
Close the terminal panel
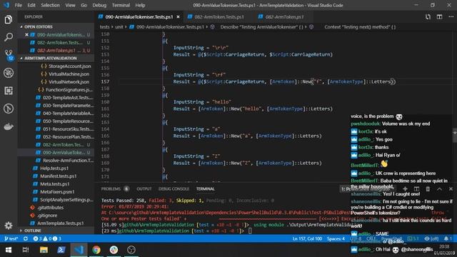[x=451, y=188]
